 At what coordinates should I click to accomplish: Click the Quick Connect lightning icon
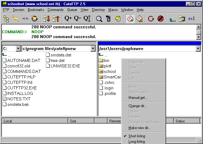pyautogui.click(x=16, y=19)
